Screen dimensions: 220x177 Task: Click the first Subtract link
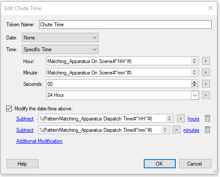[x=25, y=119]
